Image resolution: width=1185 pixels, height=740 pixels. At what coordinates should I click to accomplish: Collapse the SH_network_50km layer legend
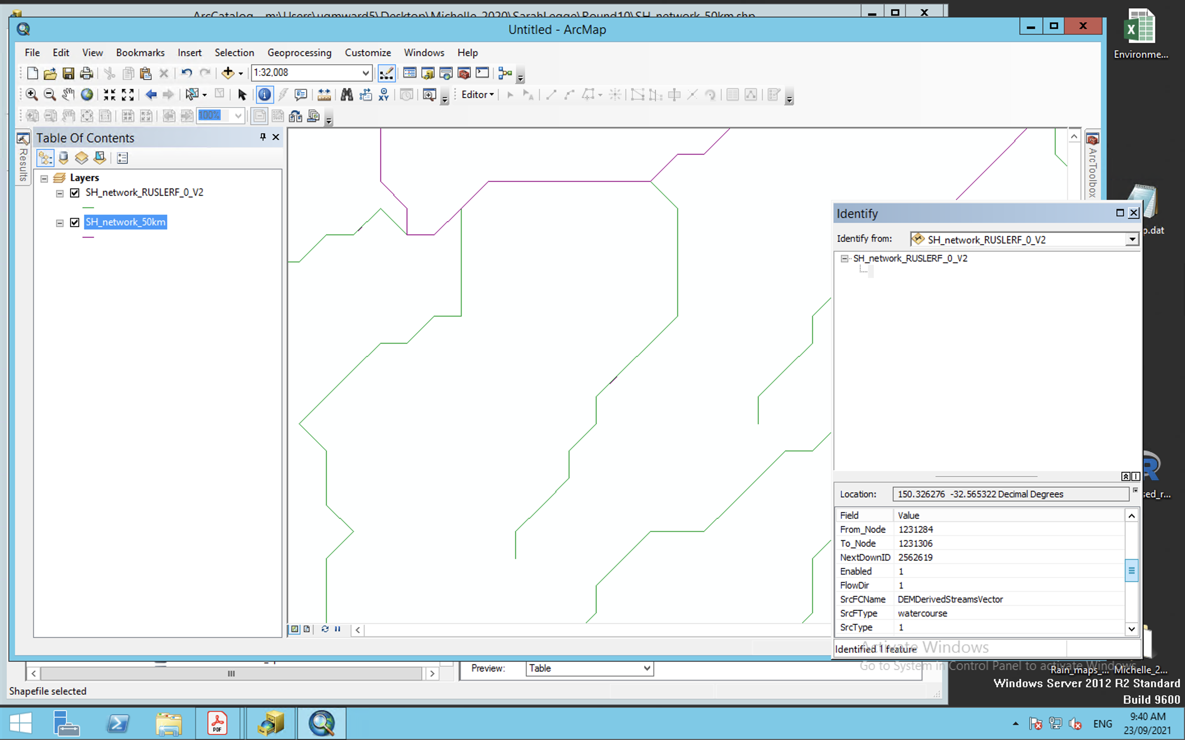click(x=60, y=224)
